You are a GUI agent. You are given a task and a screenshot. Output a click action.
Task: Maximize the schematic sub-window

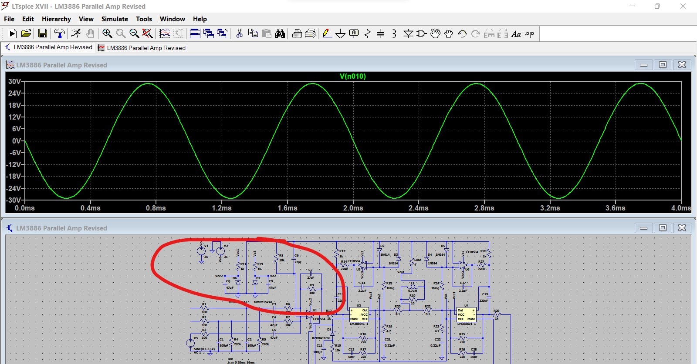(x=663, y=228)
